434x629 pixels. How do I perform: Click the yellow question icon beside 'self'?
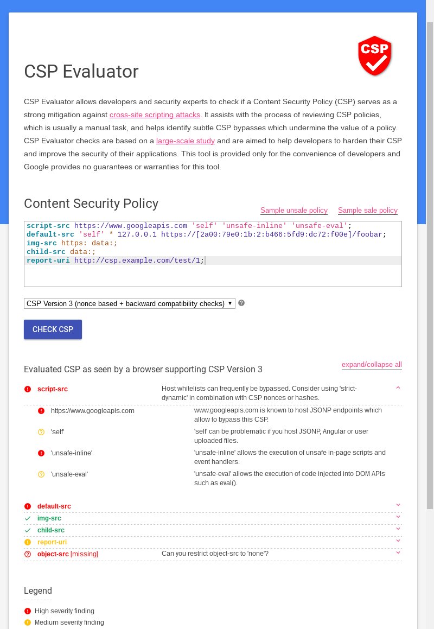pyautogui.click(x=41, y=432)
